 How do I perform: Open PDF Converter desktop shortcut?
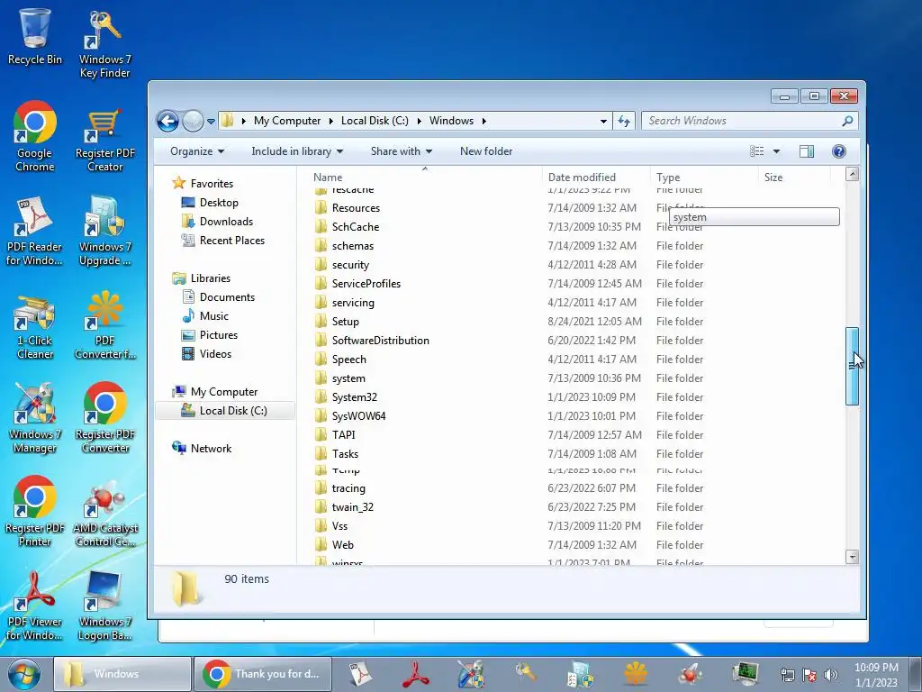coord(104,324)
